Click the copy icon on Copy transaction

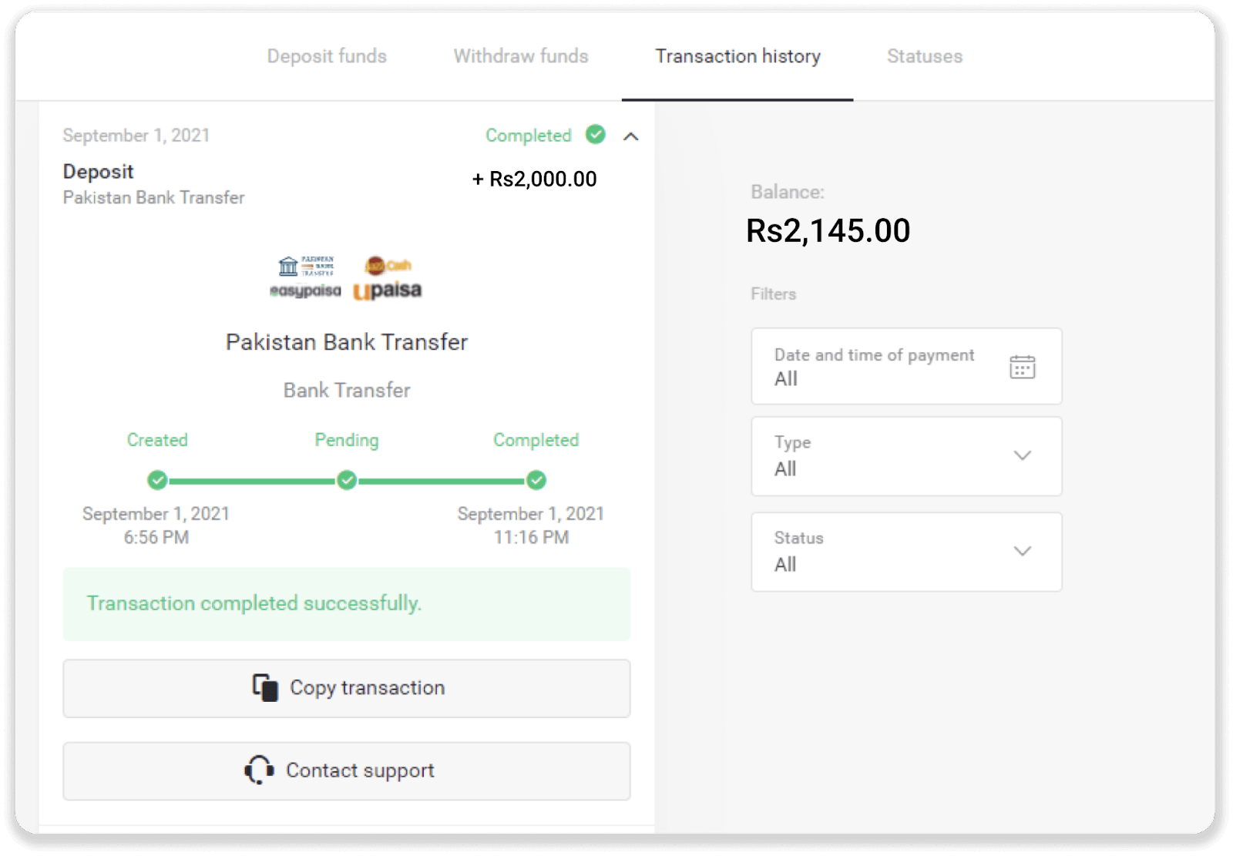pyautogui.click(x=265, y=687)
